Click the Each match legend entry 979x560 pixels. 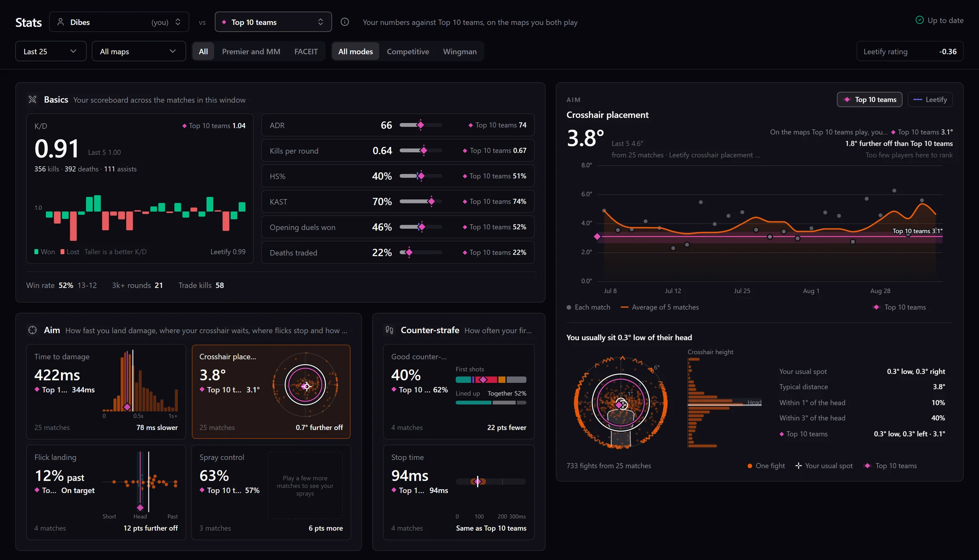pyautogui.click(x=589, y=307)
